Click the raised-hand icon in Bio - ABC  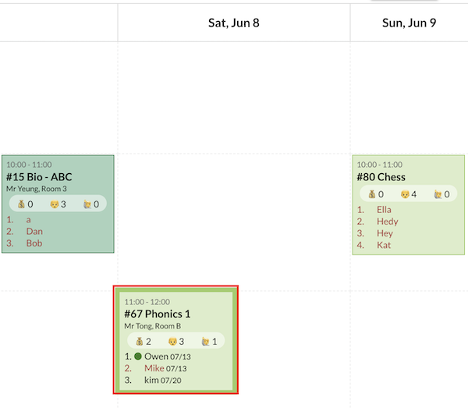click(x=87, y=204)
